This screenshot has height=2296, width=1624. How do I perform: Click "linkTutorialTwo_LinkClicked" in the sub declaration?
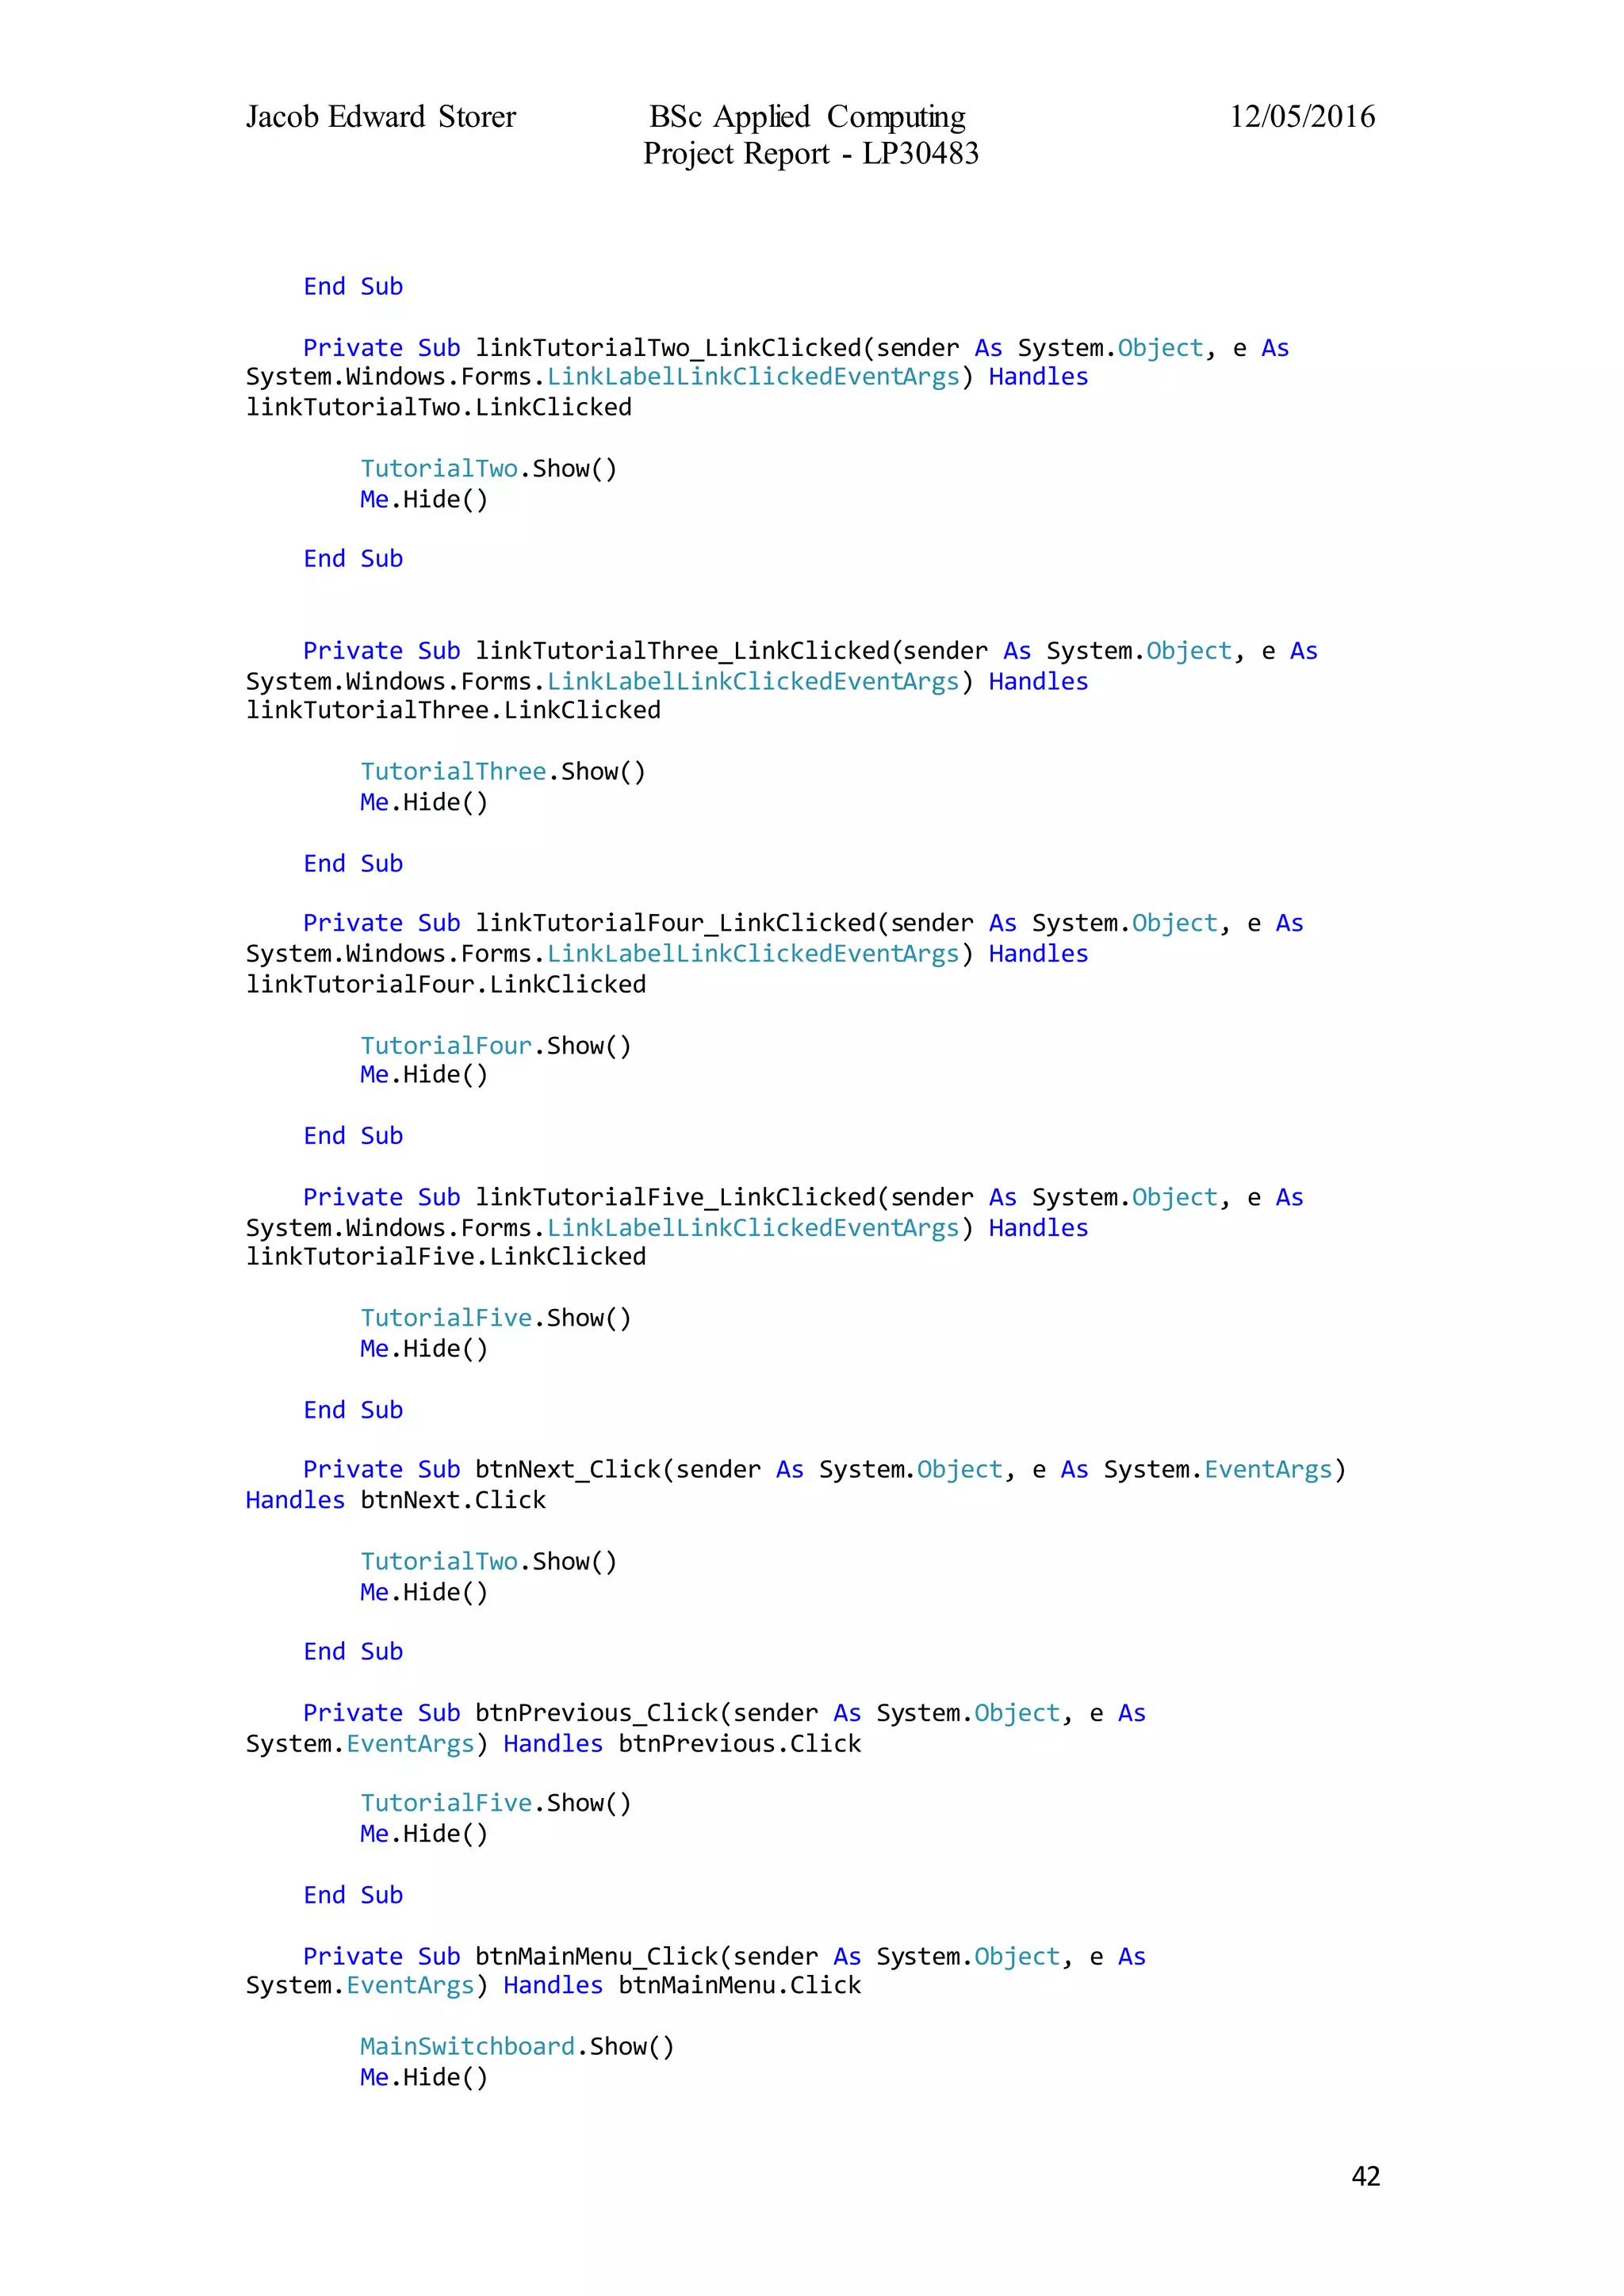668,348
